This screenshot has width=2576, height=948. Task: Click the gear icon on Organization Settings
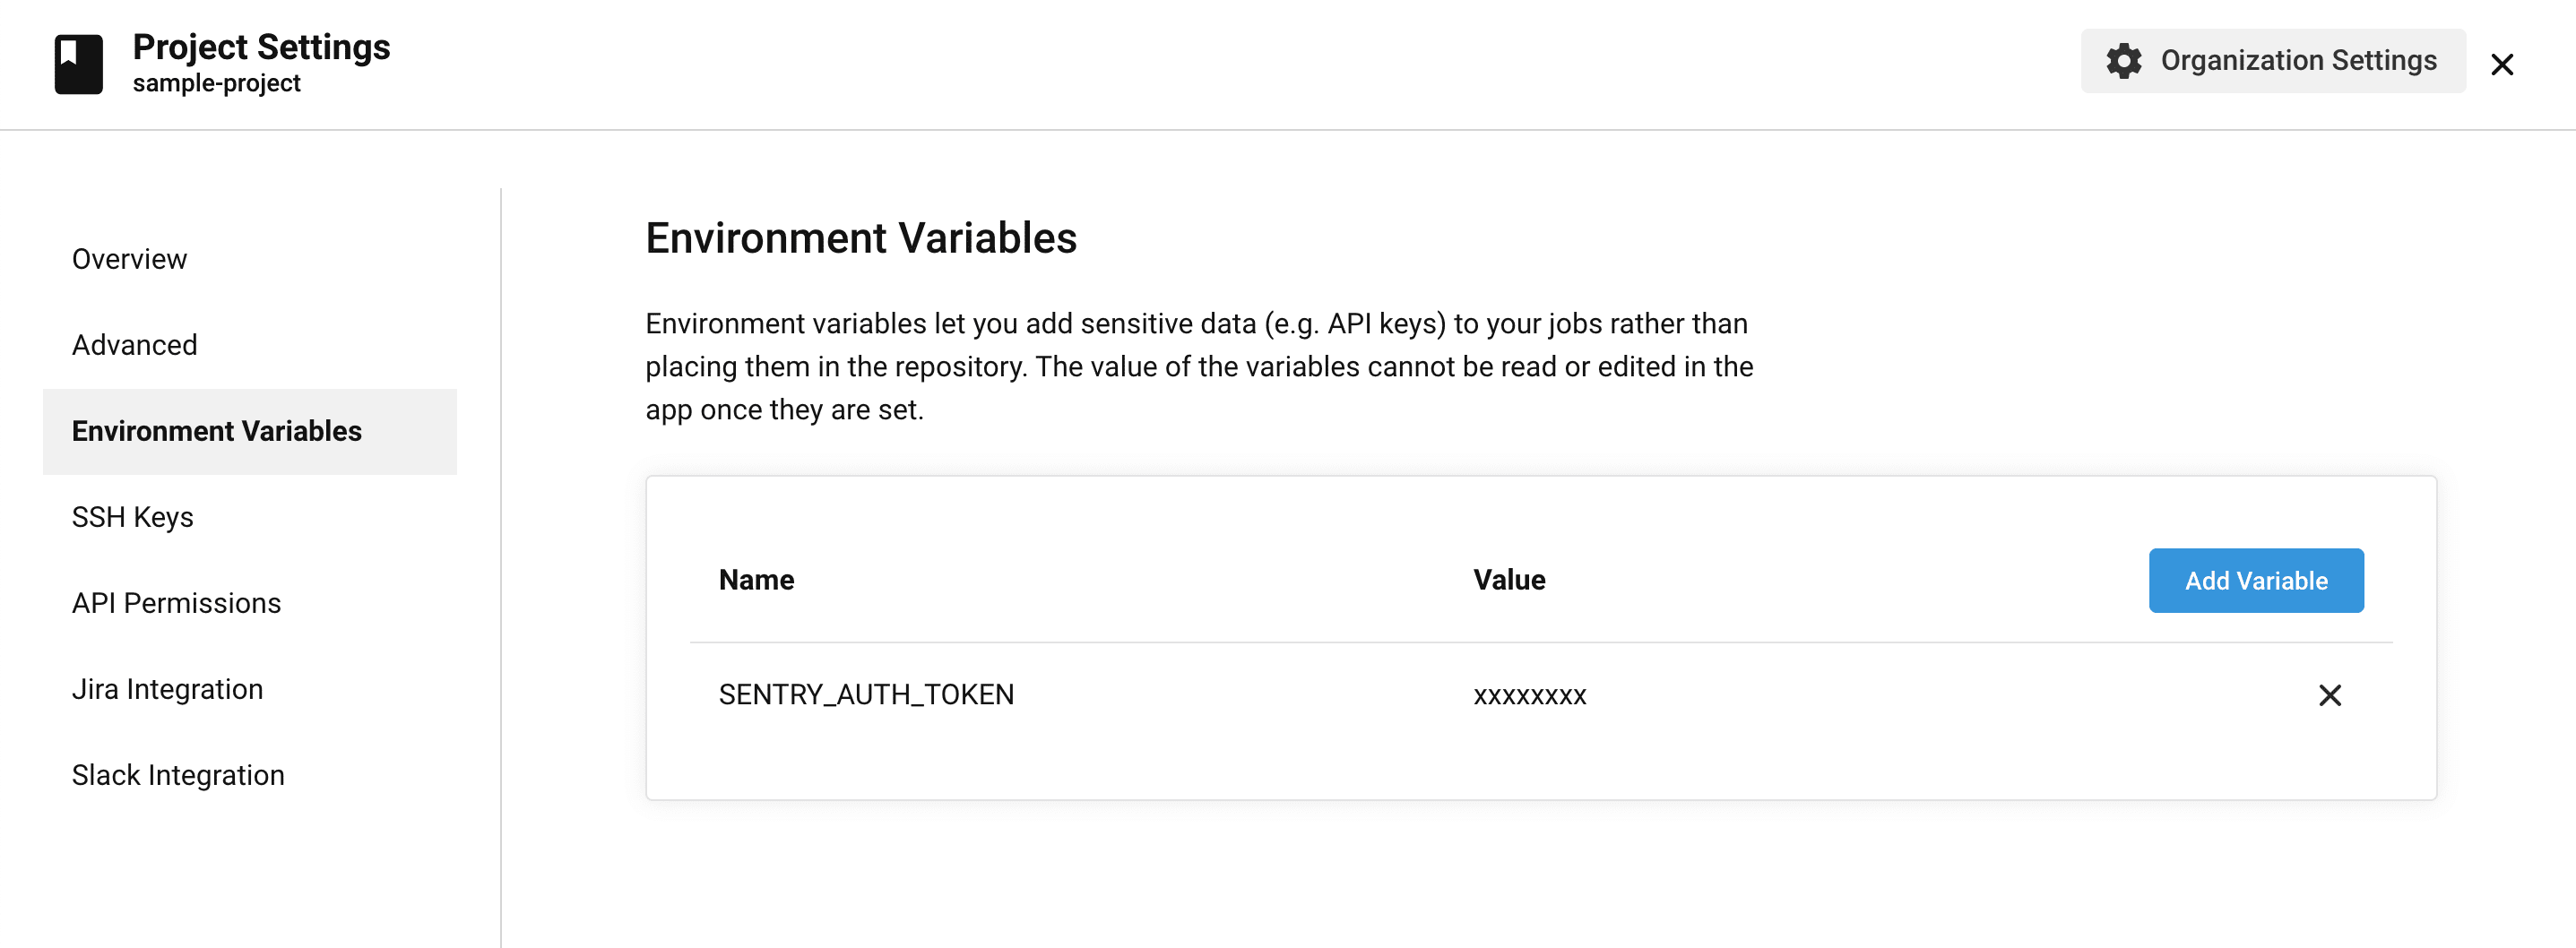tap(2125, 61)
